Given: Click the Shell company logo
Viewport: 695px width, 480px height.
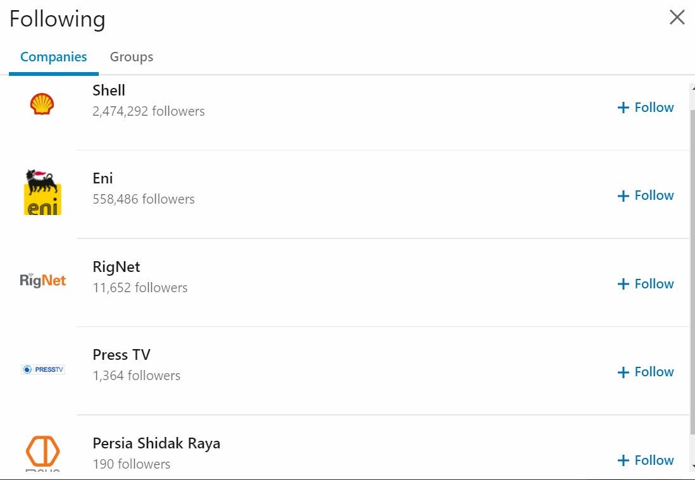Looking at the screenshot, I should click(x=42, y=104).
